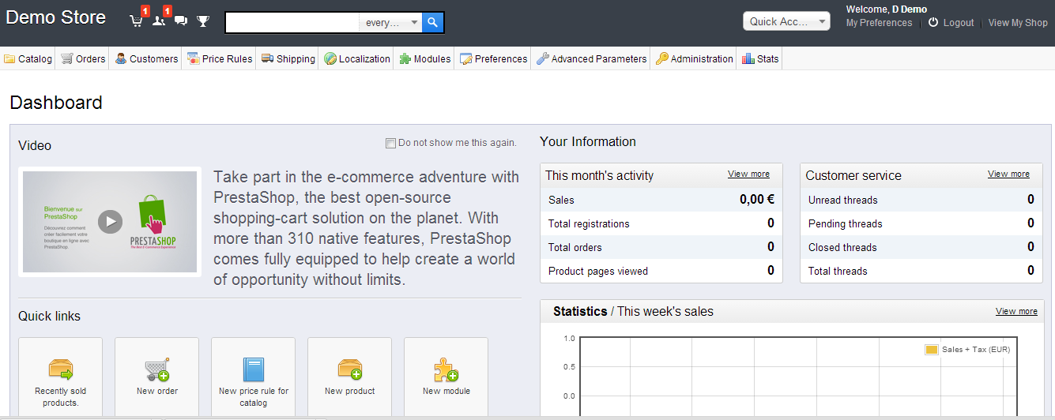1055x420 pixels.
Task: Open the shopping cart notifications icon
Action: point(137,21)
